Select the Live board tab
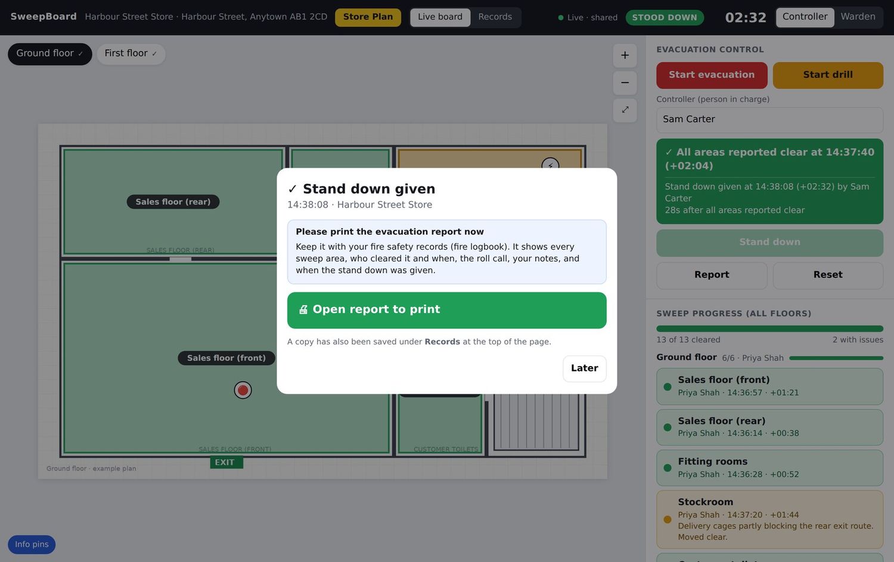This screenshot has height=562, width=894. tap(440, 17)
